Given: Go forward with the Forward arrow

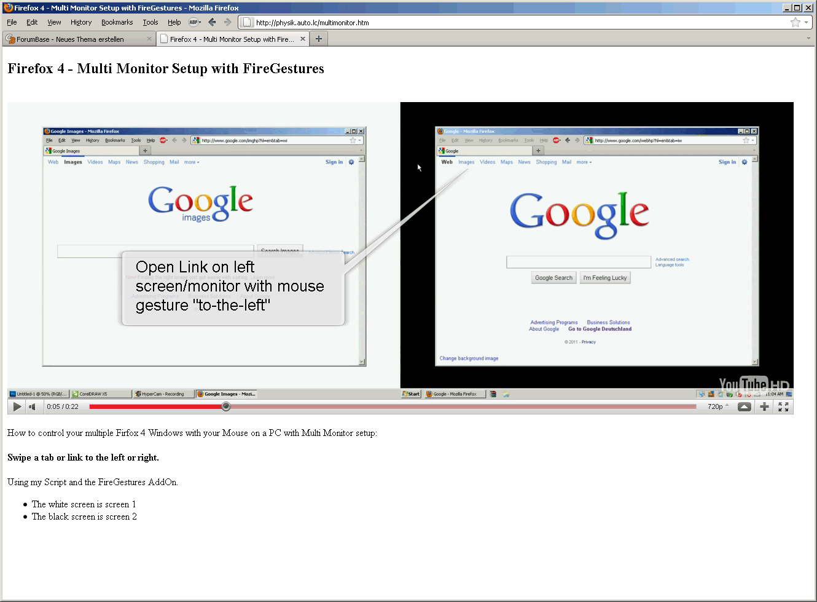Looking at the screenshot, I should 227,22.
